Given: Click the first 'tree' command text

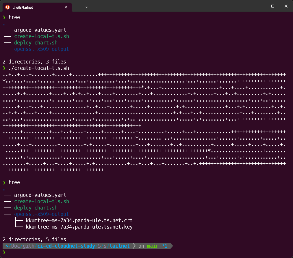Looking at the screenshot, I should (x=14, y=17).
